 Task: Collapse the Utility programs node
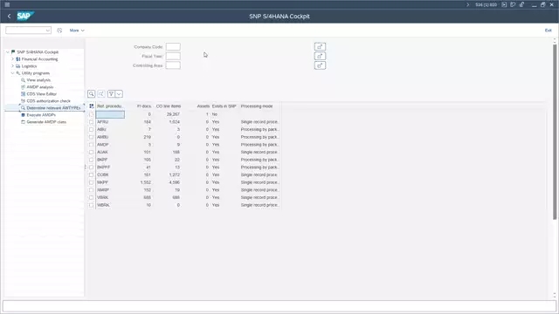13,73
